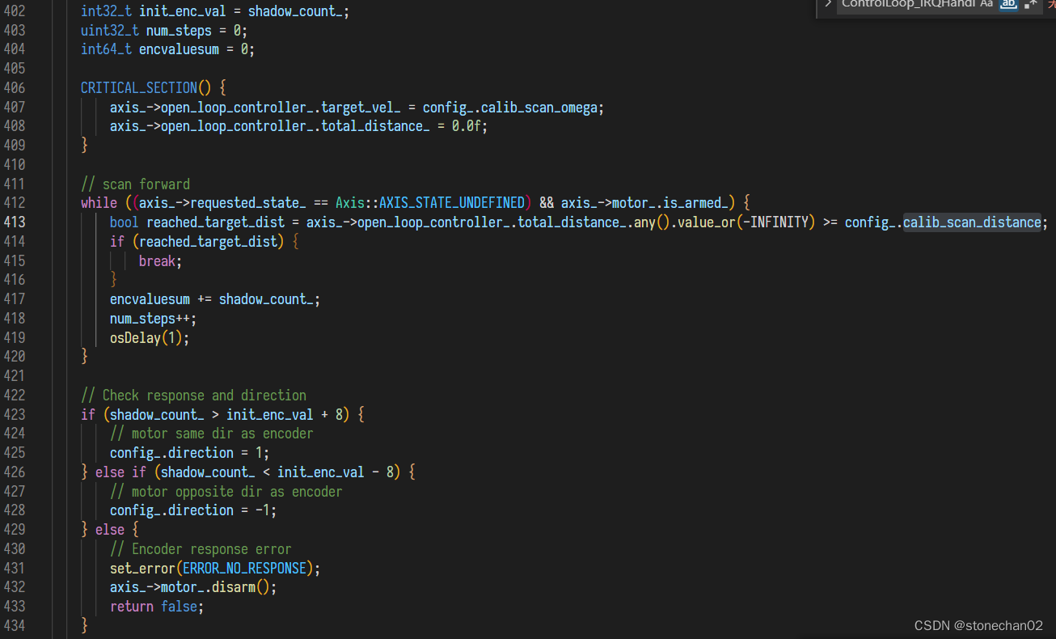The width and height of the screenshot is (1056, 639).
Task: Click line number 413 in the gutter
Action: (x=15, y=222)
